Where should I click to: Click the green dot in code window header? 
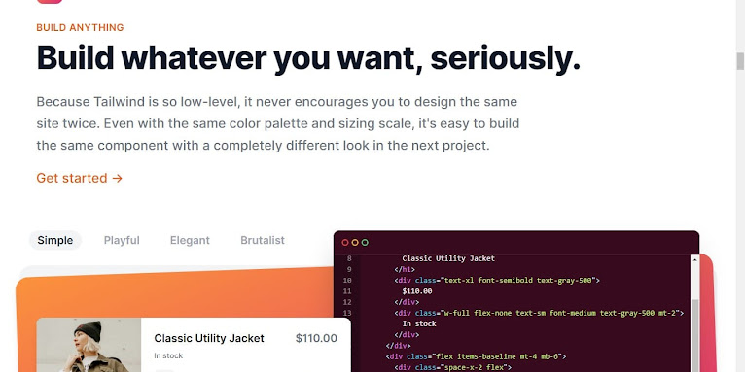tap(365, 243)
